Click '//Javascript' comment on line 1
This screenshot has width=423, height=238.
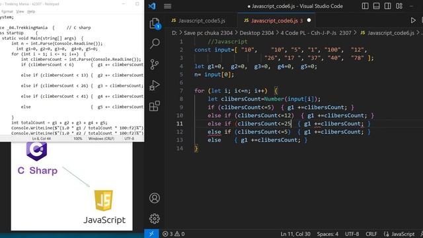pos(227,42)
